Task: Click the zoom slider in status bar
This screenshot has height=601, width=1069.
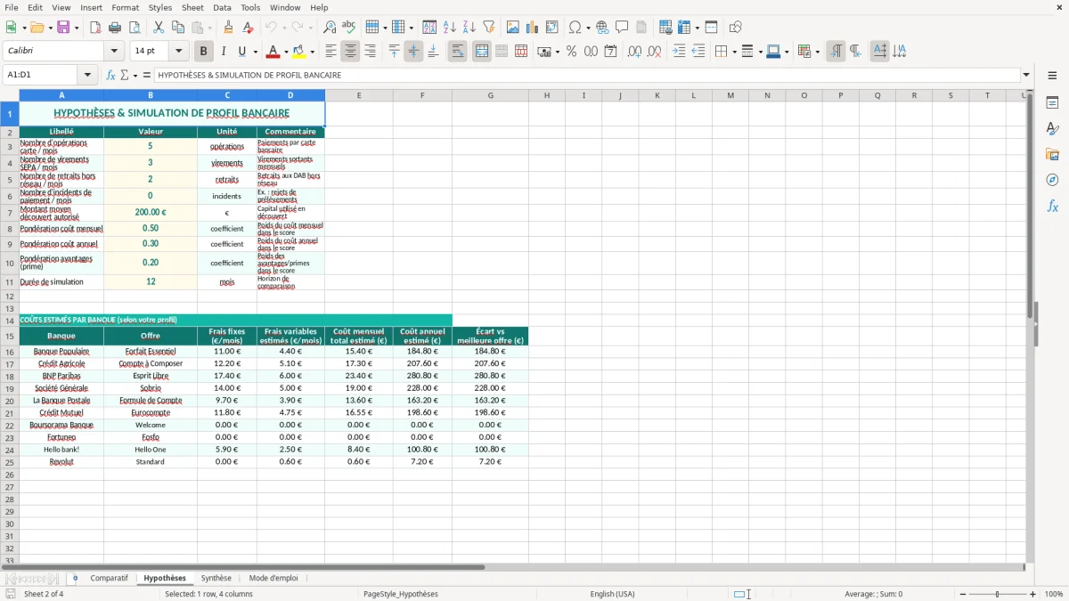Action: (x=997, y=594)
